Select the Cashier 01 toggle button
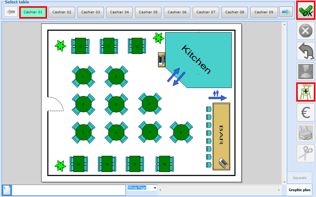Screen dimensions: 316x197 tap(33, 12)
